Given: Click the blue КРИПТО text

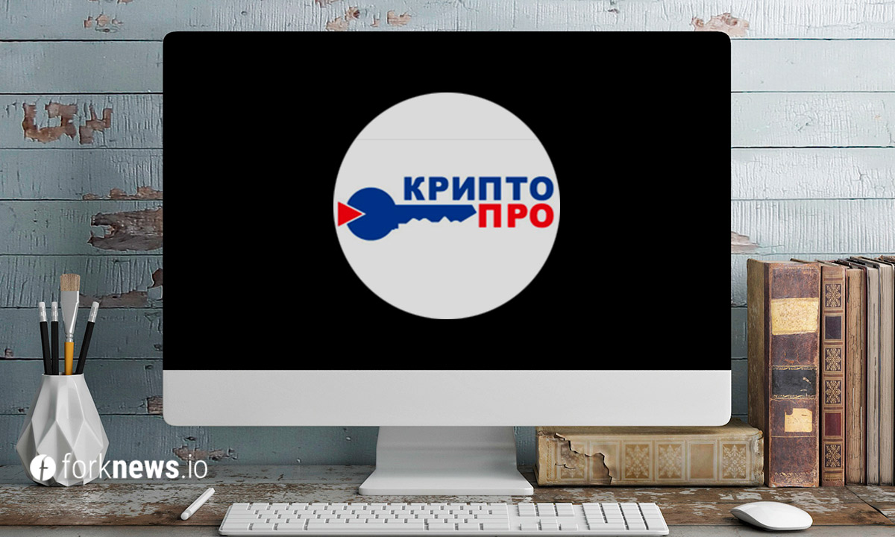Looking at the screenshot, I should tap(478, 187).
